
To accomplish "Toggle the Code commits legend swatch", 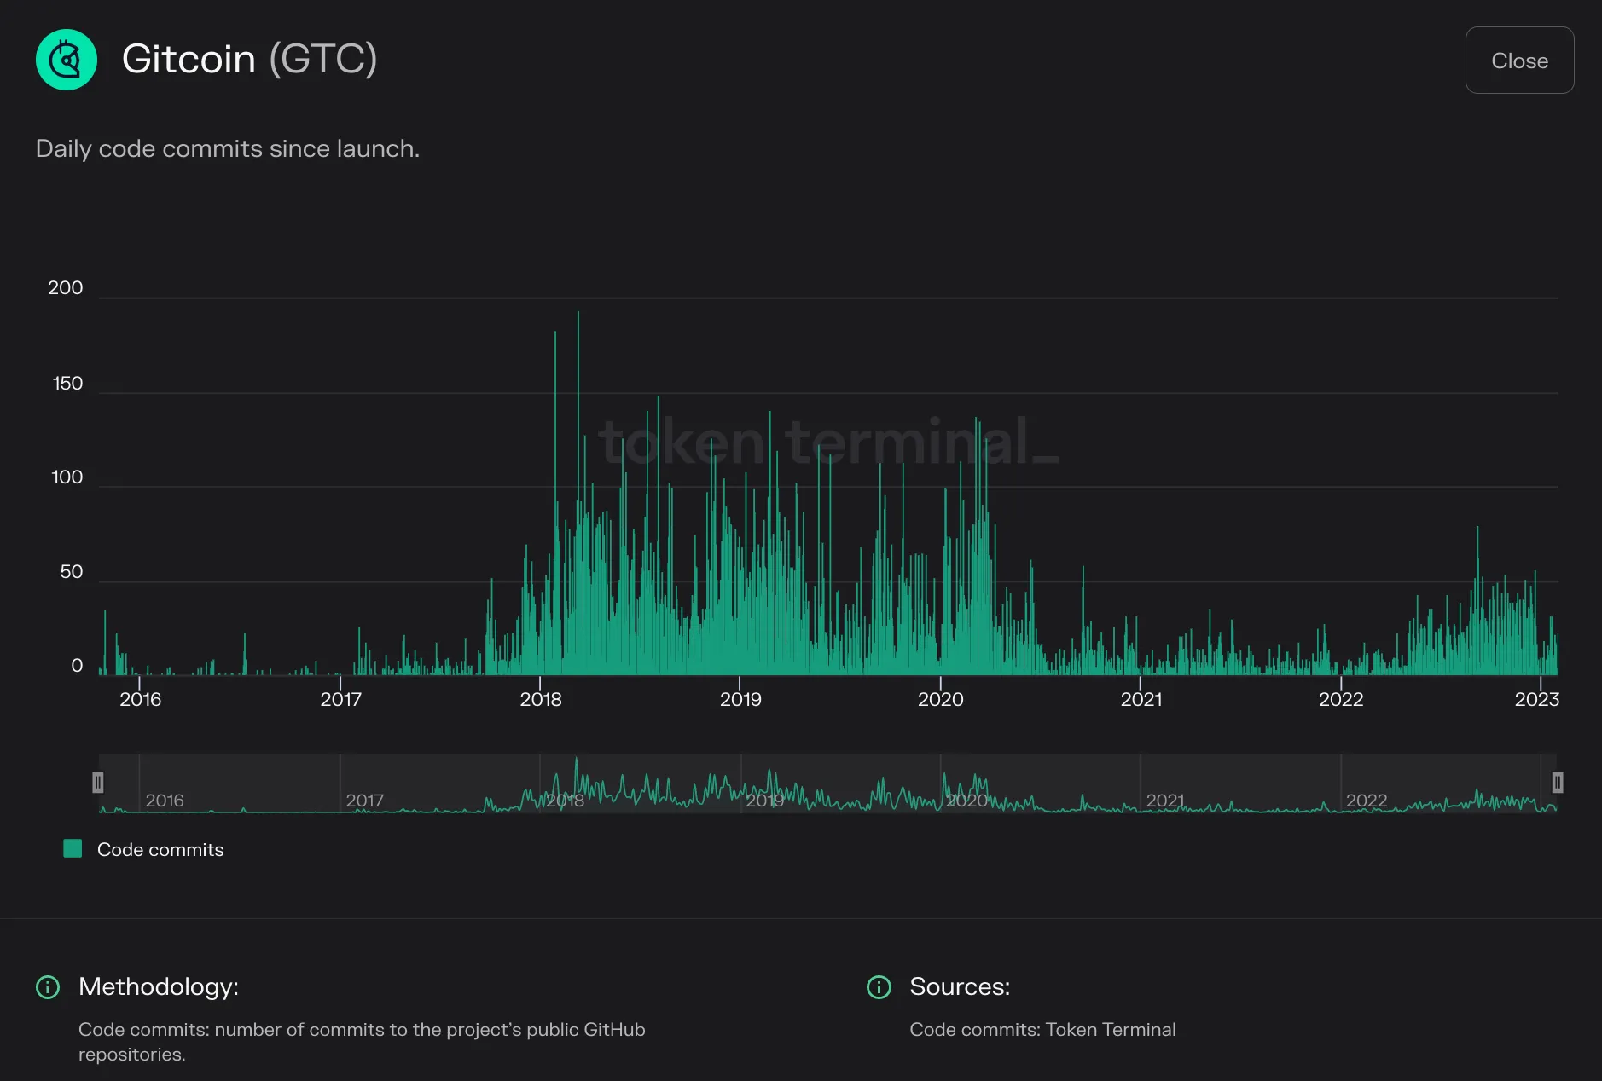I will pyautogui.click(x=73, y=848).
